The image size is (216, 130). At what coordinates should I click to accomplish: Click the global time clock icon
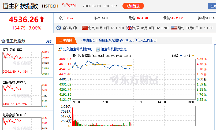click(x=59, y=28)
